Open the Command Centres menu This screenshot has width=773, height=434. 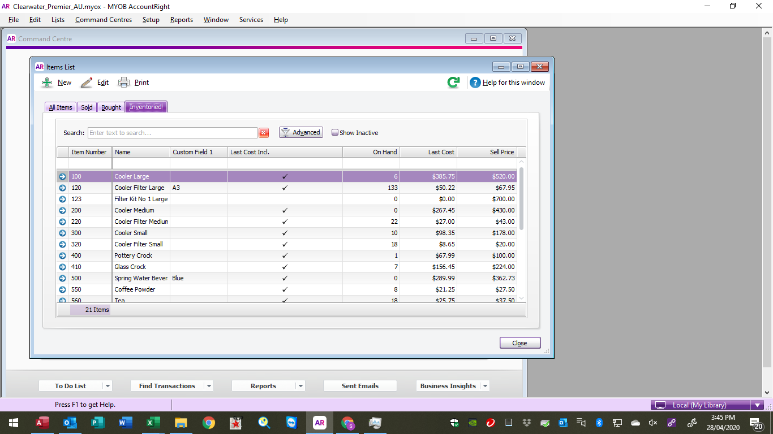tap(104, 20)
